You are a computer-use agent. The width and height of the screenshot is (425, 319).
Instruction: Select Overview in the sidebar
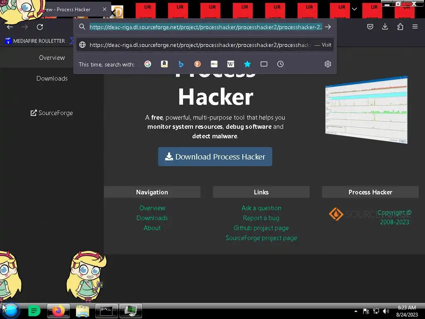coord(52,57)
